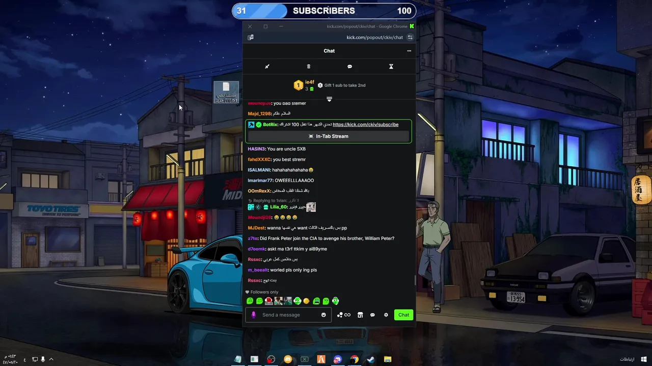Click the Gift 1 sub to take 2nd text

(345, 85)
